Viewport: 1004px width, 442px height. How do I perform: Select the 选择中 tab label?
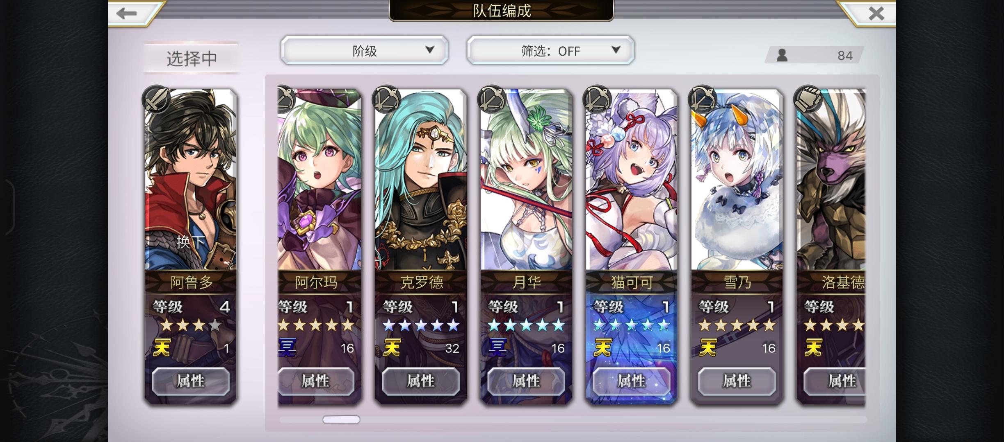(192, 59)
